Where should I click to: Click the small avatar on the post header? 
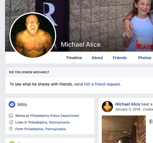point(107,107)
